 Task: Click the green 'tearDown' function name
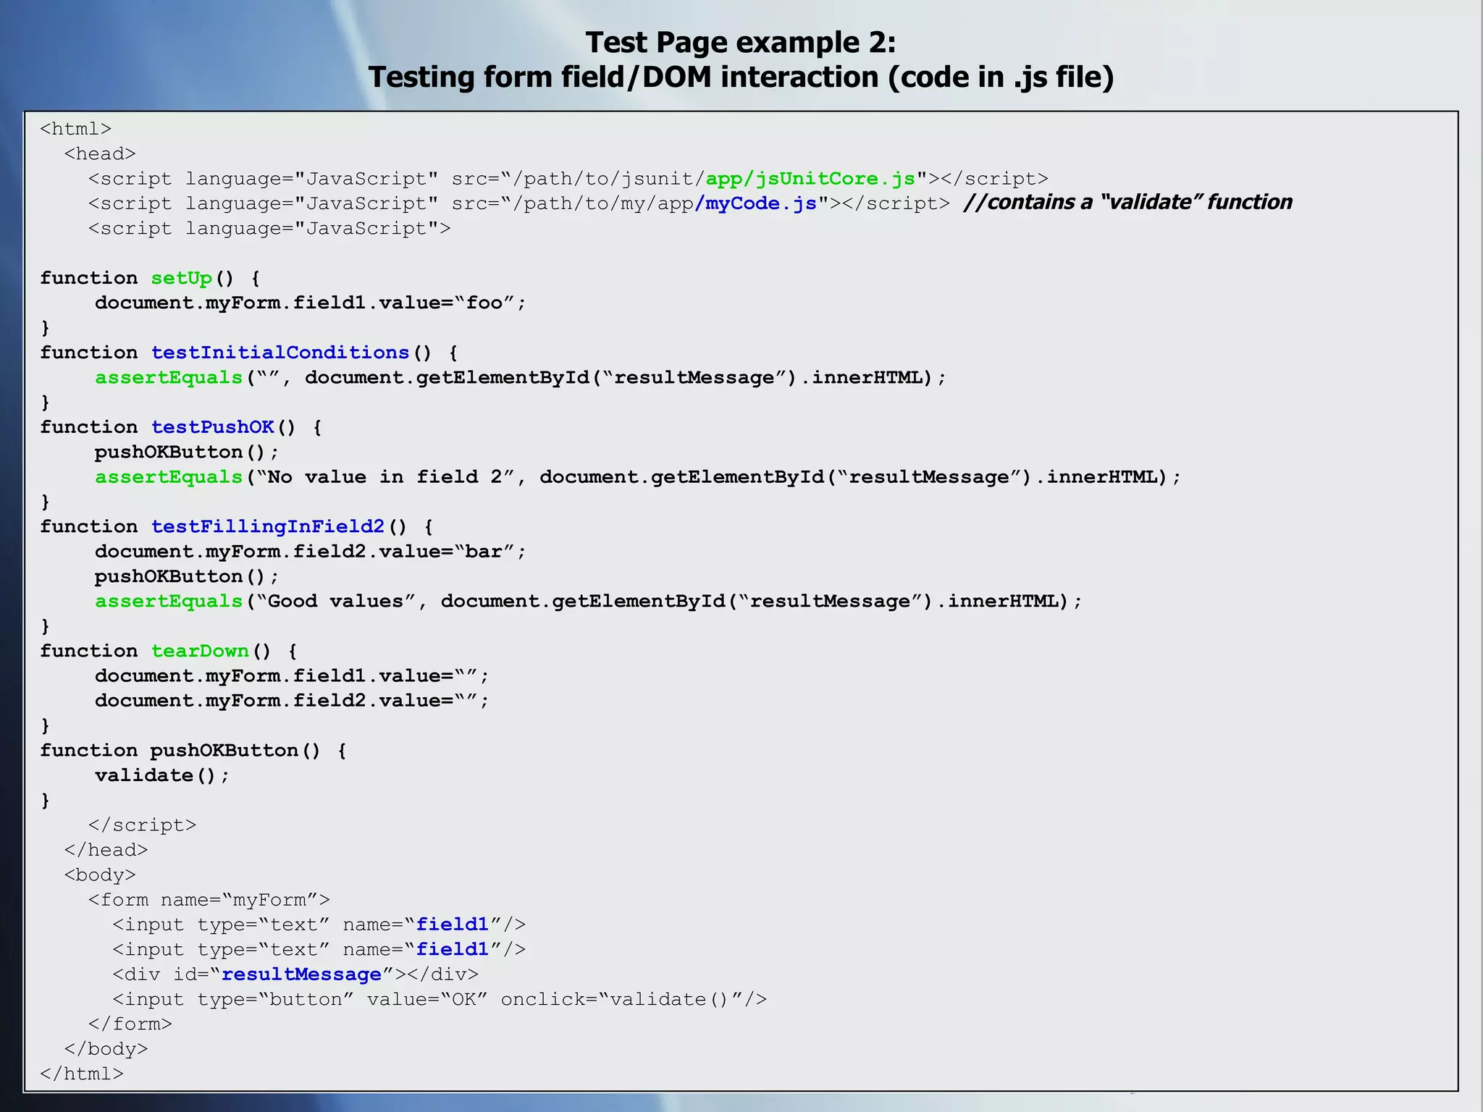click(200, 651)
